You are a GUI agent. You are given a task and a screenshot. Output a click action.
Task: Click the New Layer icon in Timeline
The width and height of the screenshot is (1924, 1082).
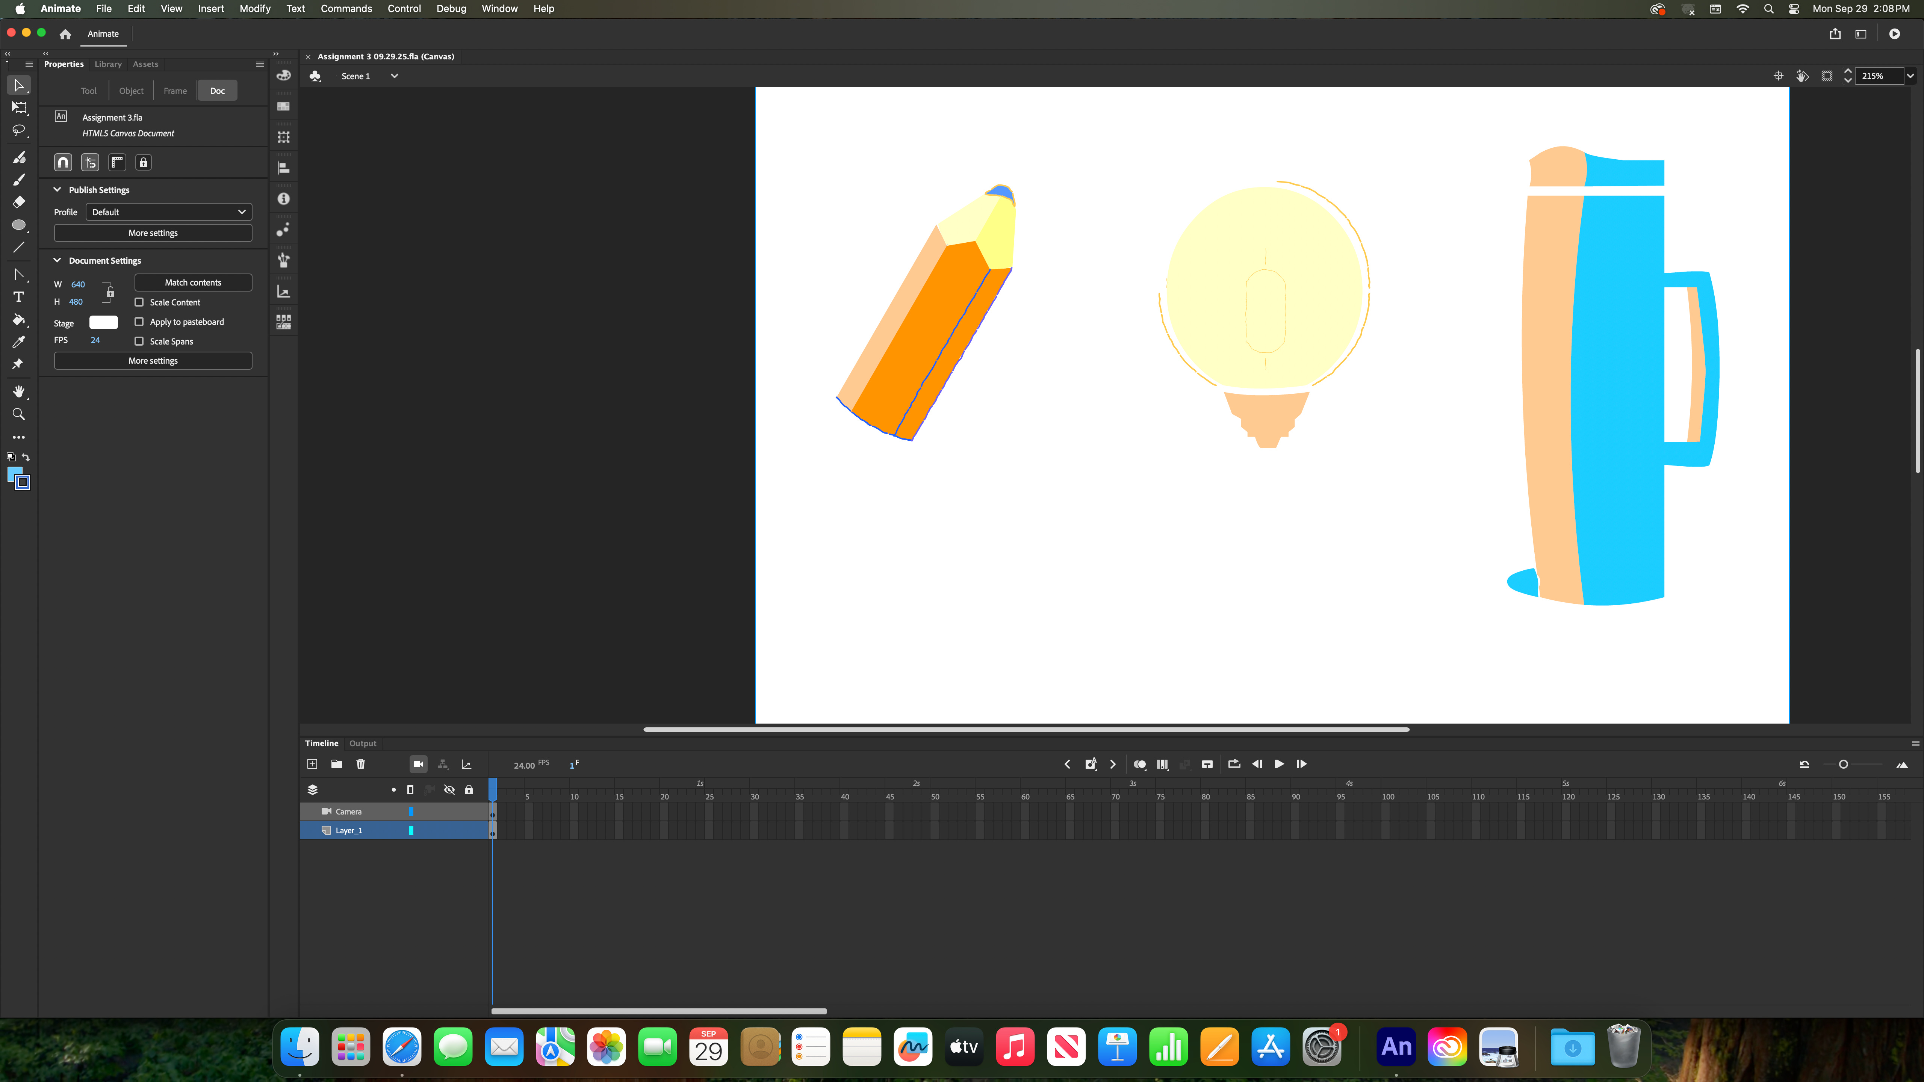(312, 764)
